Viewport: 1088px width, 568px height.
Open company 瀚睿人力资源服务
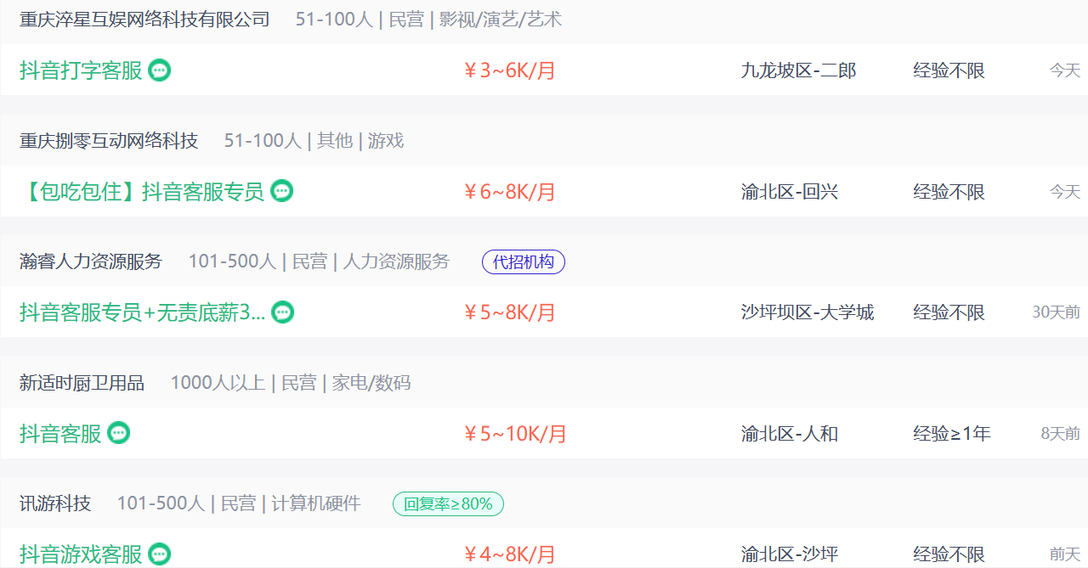[x=91, y=262]
